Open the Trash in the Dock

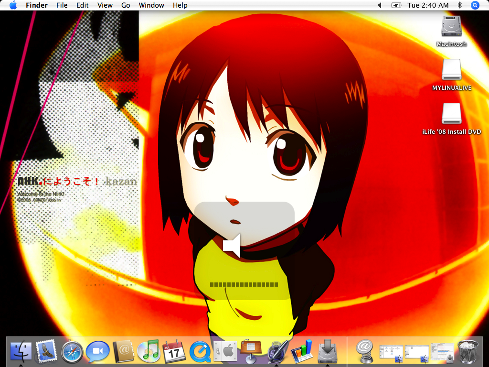click(468, 352)
